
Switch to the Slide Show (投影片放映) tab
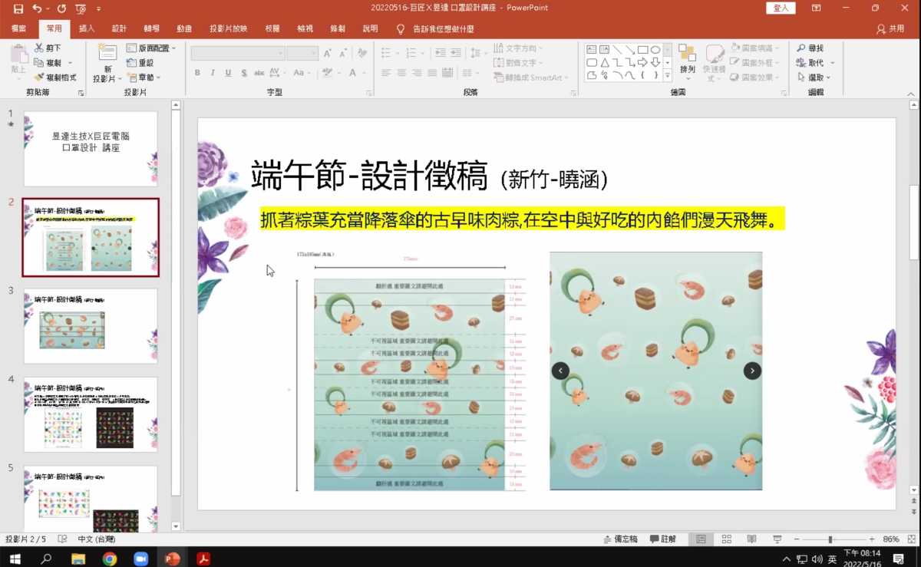(229, 28)
